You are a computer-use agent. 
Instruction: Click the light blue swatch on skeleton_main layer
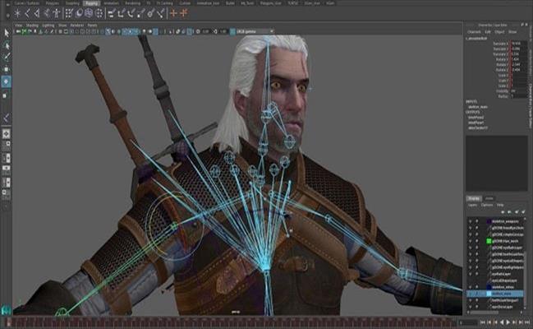(x=489, y=294)
